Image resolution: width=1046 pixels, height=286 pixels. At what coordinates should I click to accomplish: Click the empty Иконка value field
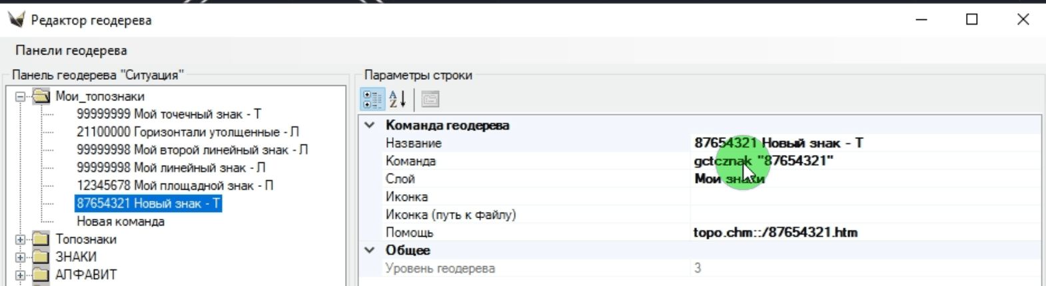[866, 197]
